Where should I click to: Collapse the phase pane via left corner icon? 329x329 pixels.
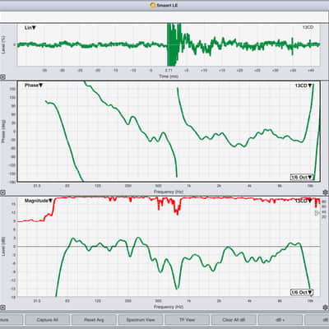click(x=2, y=192)
